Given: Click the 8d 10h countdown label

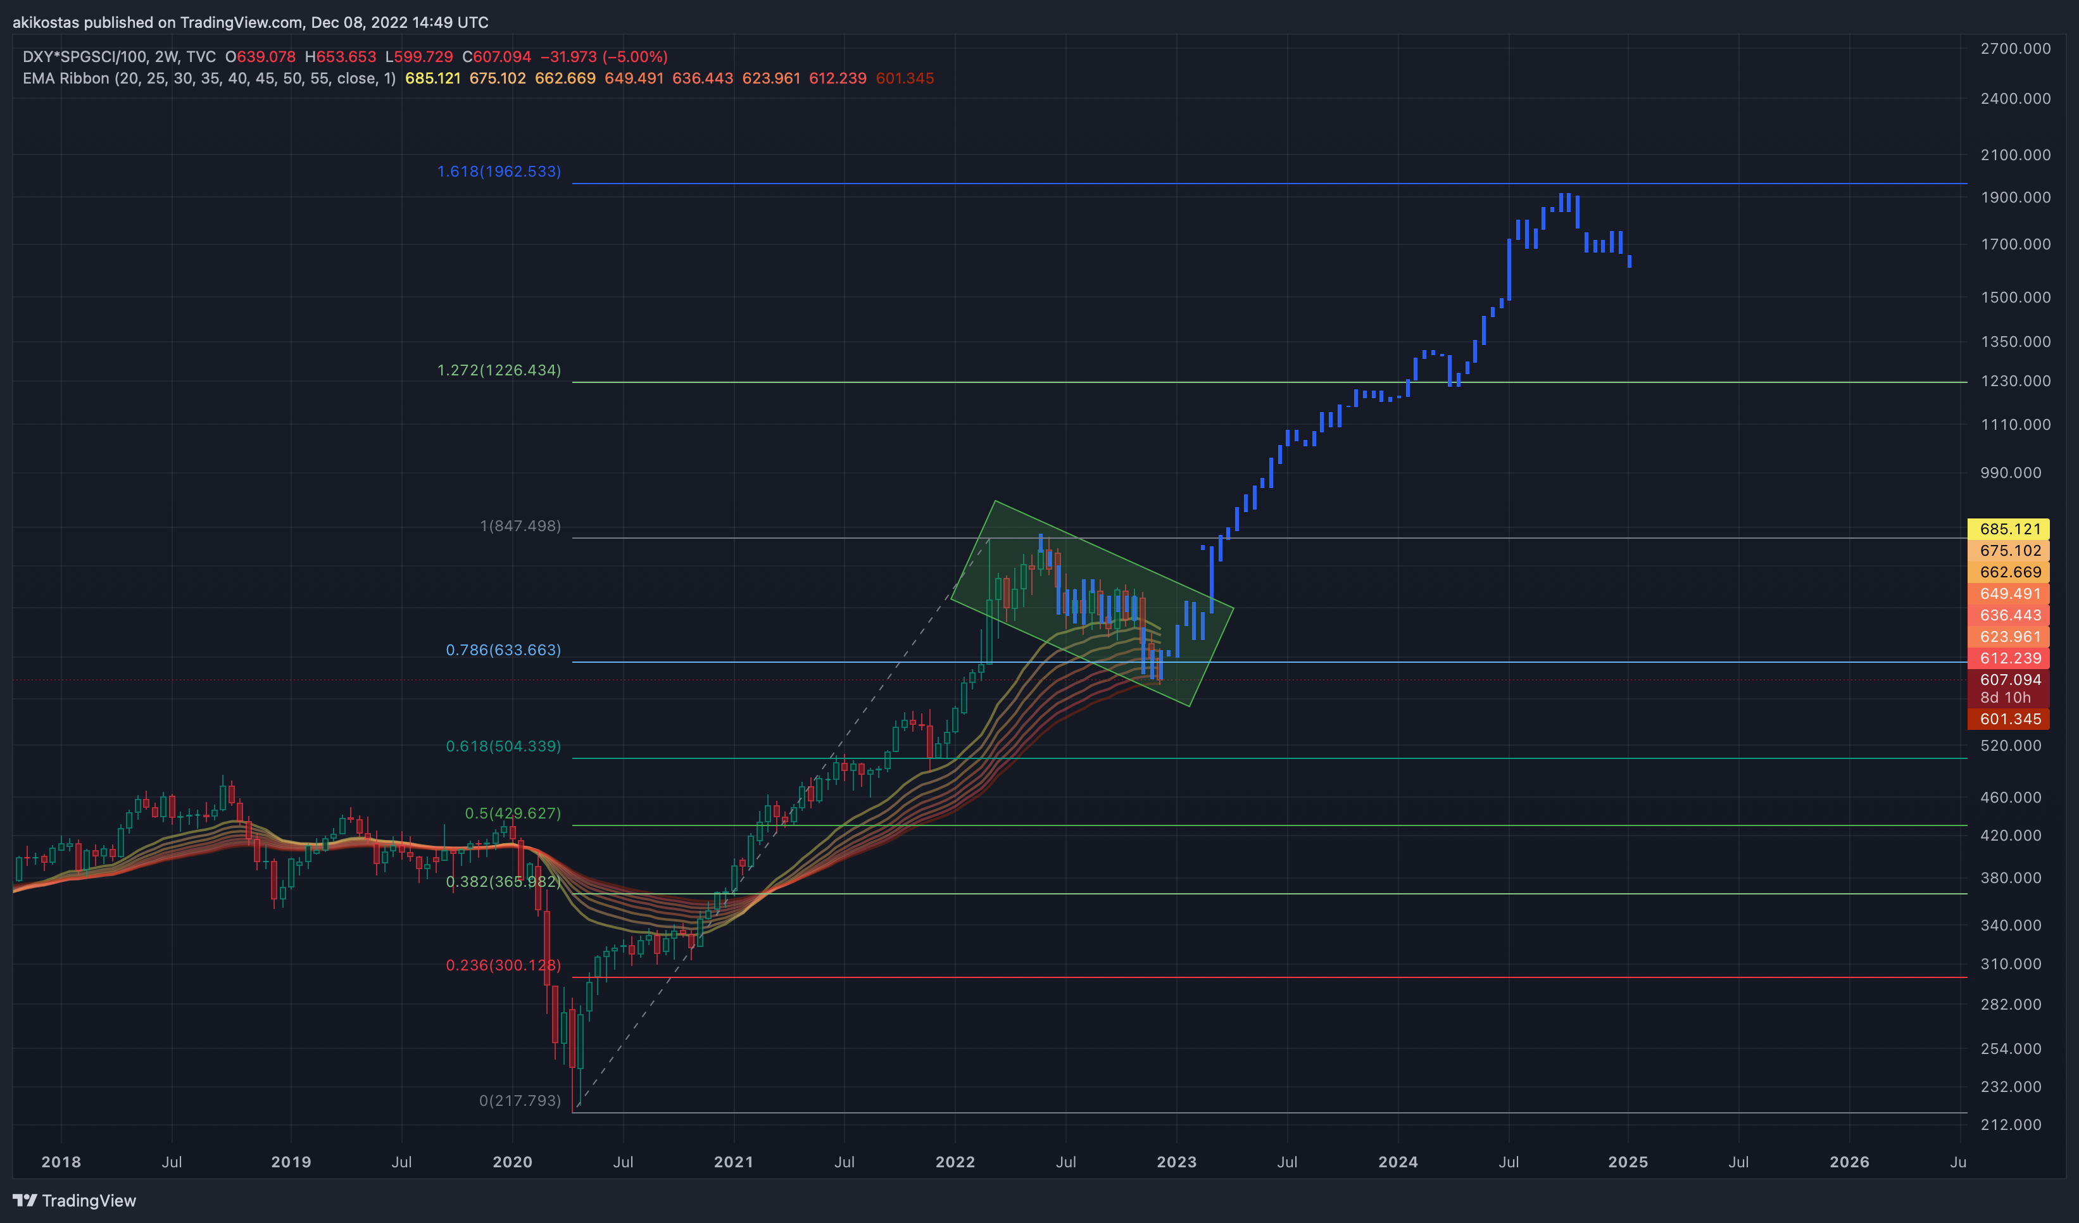Looking at the screenshot, I should point(2006,698).
